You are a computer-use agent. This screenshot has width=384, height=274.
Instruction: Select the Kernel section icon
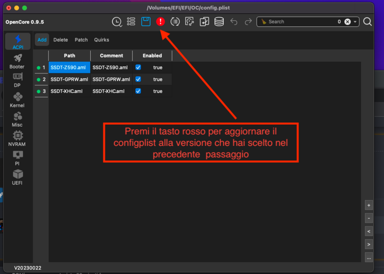(17, 100)
